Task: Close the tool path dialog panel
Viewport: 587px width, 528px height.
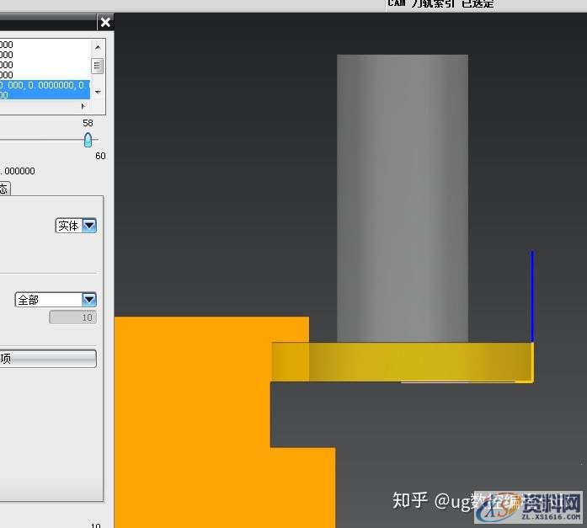Action: (104, 23)
